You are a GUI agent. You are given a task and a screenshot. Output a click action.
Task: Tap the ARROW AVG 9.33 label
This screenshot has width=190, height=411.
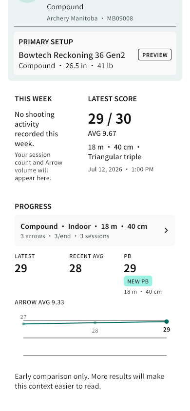pos(39,302)
